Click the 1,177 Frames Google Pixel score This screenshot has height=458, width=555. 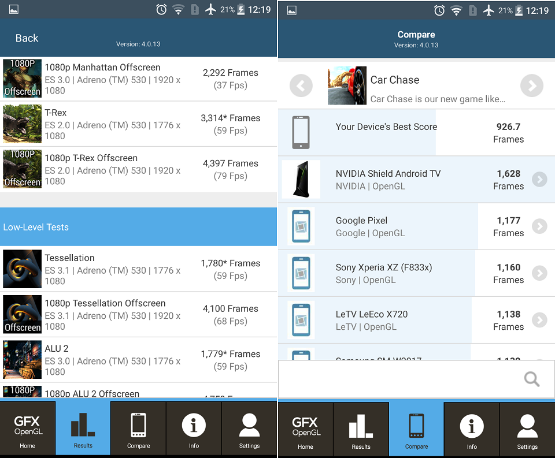click(x=508, y=227)
